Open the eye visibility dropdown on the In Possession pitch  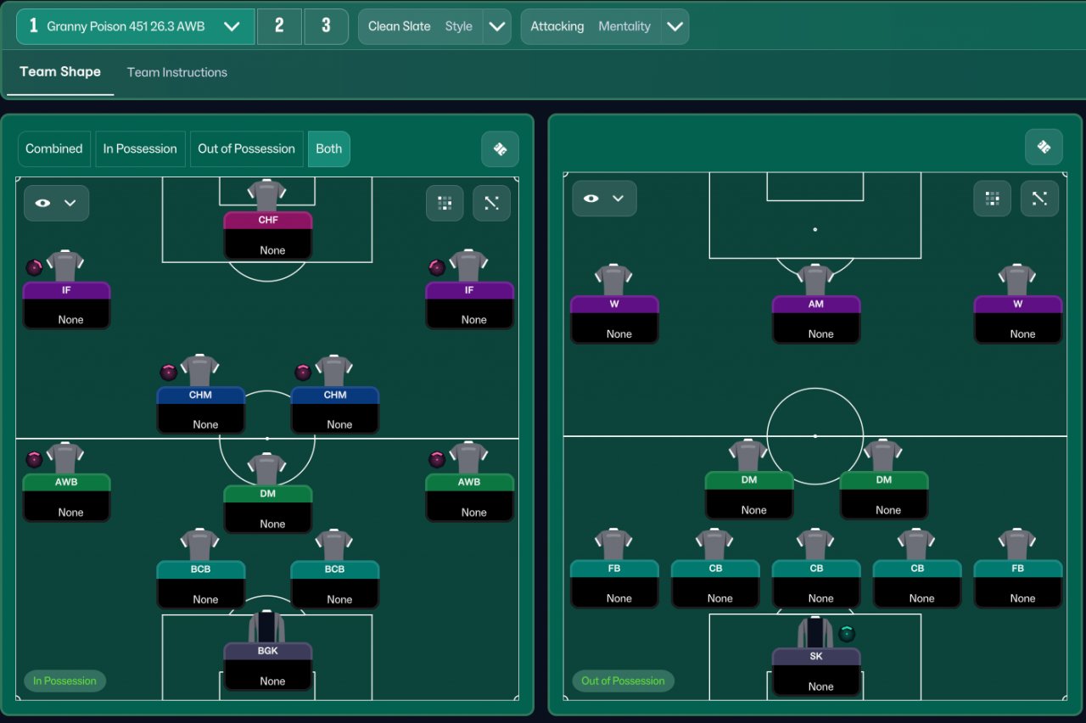pos(56,203)
